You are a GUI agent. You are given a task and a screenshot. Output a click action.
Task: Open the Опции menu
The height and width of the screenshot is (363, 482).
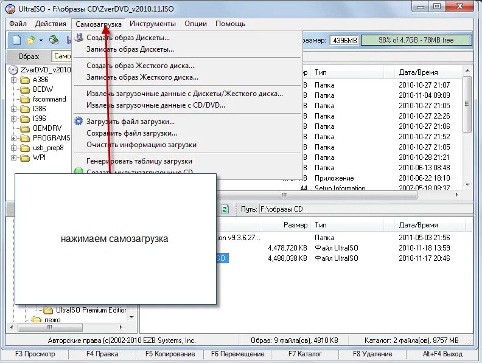coord(195,24)
